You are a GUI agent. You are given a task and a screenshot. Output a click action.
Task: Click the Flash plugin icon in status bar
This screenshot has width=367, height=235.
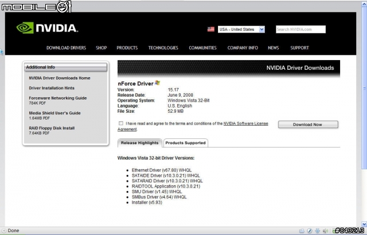[x=310, y=231]
